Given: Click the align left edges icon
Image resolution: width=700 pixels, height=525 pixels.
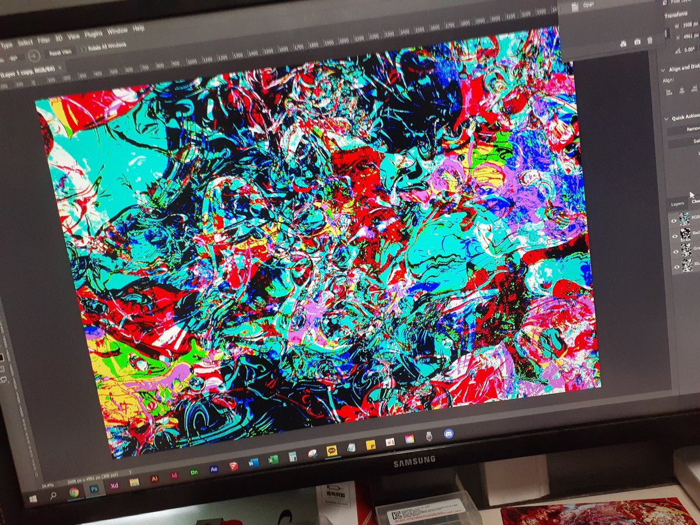Looking at the screenshot, I should pyautogui.click(x=669, y=93).
